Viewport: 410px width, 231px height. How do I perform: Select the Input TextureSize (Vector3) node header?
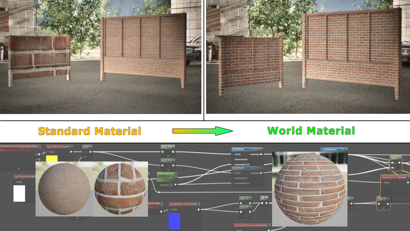pyautogui.click(x=24, y=177)
